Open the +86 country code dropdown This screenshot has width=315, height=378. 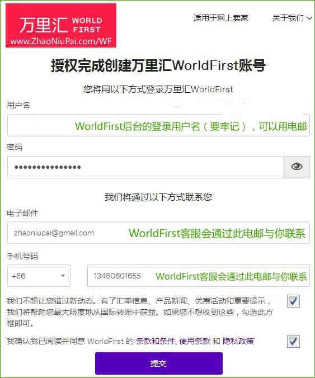pos(39,276)
